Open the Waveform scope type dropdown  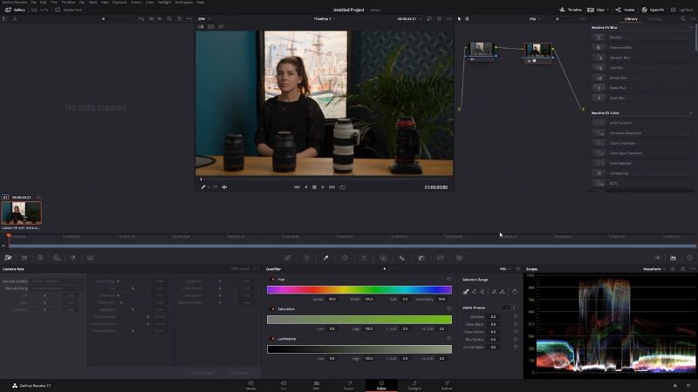coord(654,268)
